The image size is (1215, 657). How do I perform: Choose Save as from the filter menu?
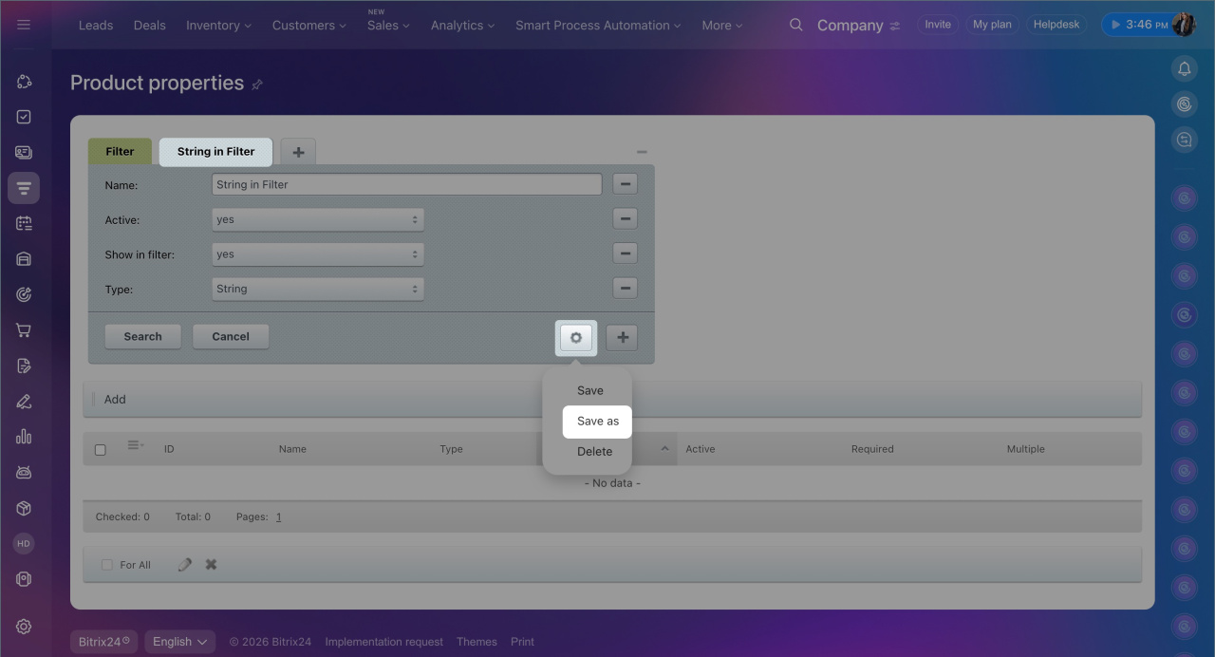click(x=597, y=421)
